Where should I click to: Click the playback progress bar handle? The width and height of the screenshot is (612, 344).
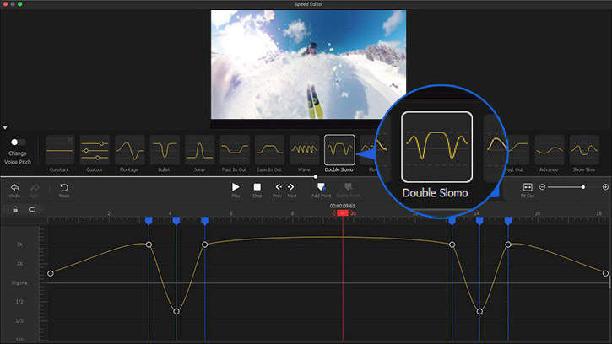click(x=316, y=177)
